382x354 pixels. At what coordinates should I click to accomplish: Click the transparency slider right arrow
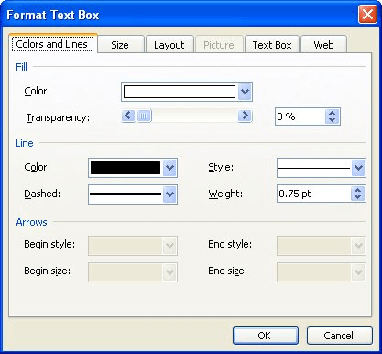tap(245, 116)
